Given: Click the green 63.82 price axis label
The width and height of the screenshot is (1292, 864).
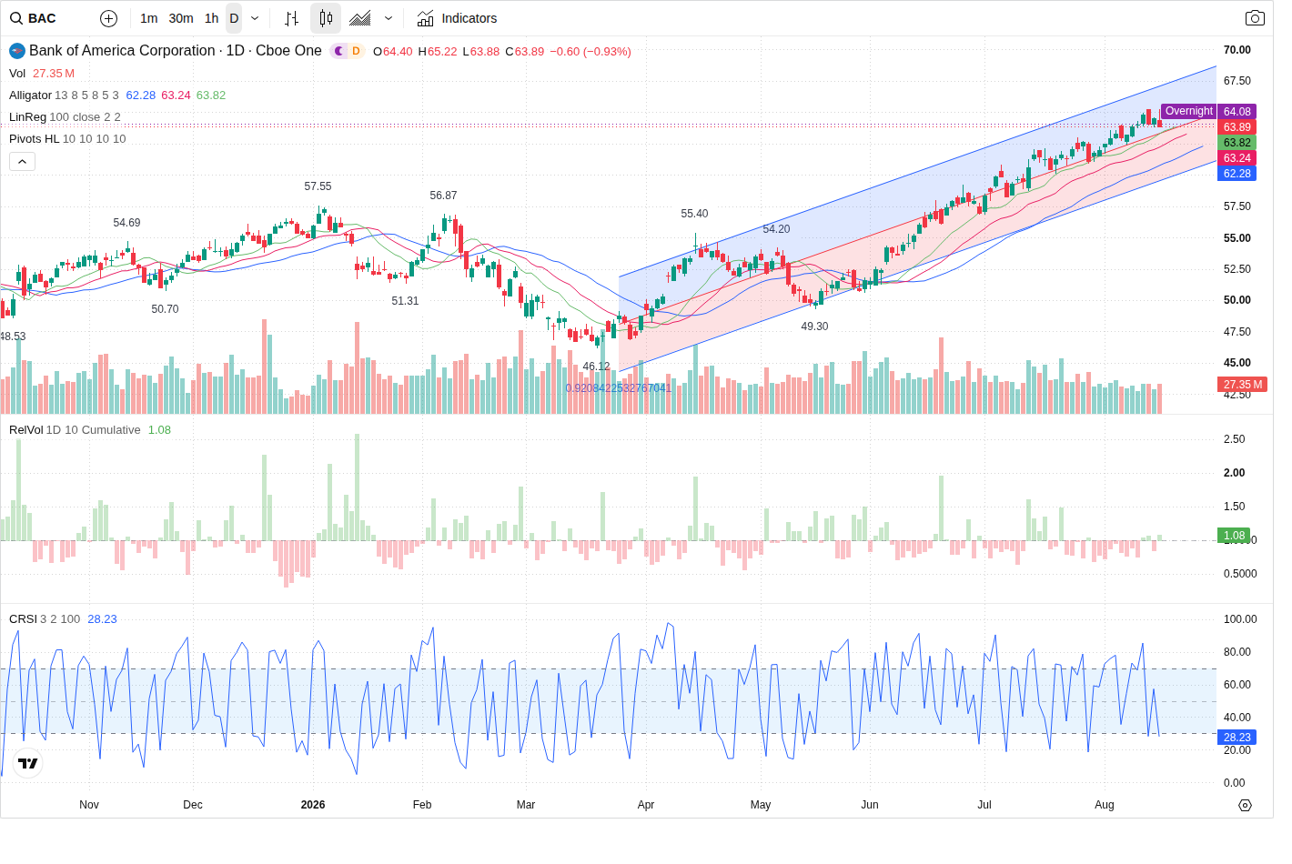Looking at the screenshot, I should click(1236, 143).
